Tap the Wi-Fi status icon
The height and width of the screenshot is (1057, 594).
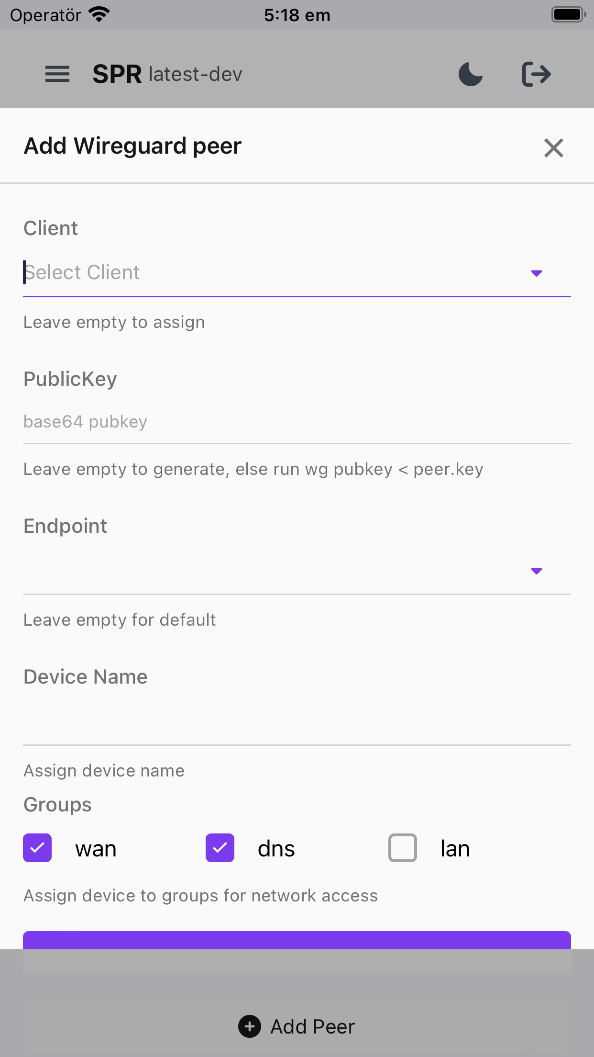click(99, 14)
